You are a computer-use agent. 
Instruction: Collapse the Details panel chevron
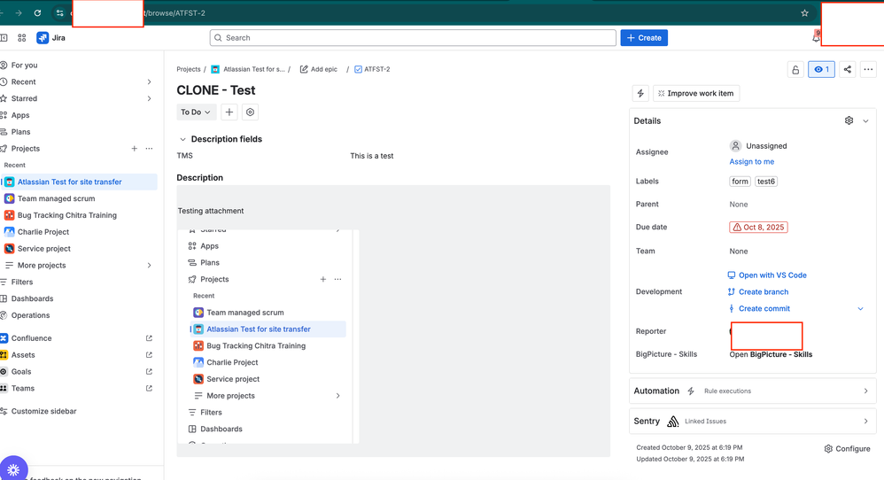[865, 120]
